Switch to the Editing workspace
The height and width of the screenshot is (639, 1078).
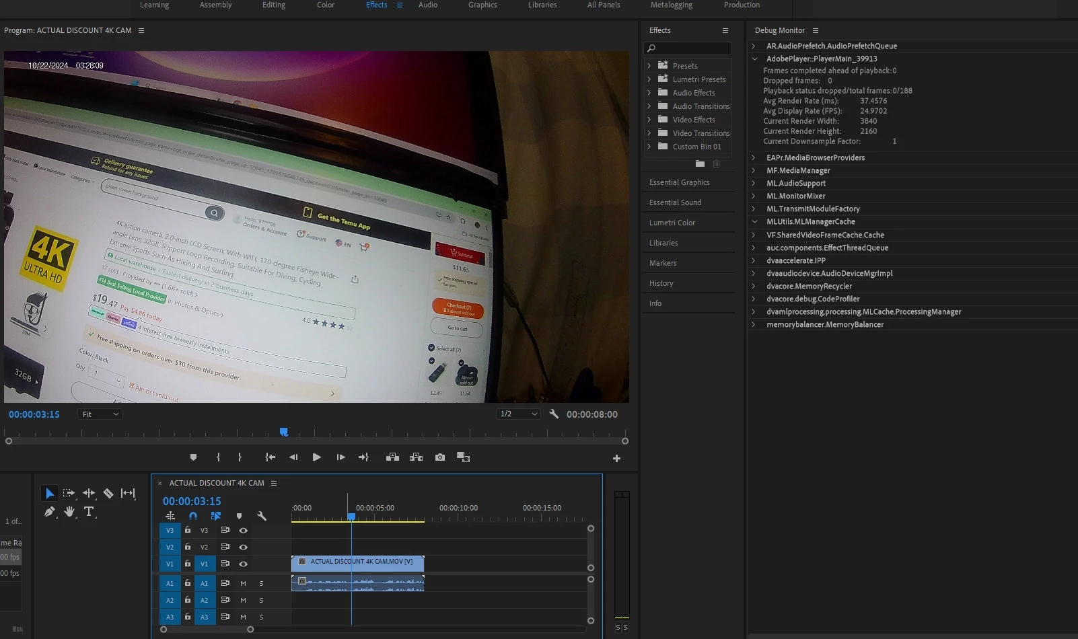pos(274,5)
